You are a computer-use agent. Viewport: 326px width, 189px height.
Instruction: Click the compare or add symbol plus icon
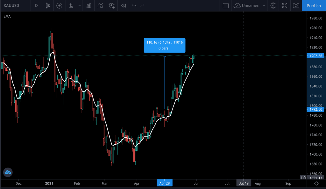click(59, 5)
